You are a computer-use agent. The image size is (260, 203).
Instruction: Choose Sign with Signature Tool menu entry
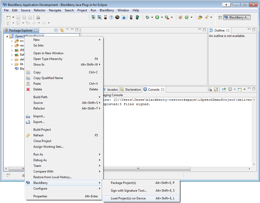pos(129,191)
